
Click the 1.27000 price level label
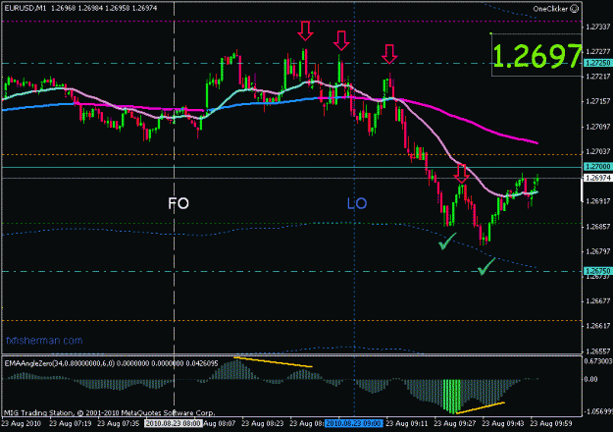pyautogui.click(x=597, y=167)
